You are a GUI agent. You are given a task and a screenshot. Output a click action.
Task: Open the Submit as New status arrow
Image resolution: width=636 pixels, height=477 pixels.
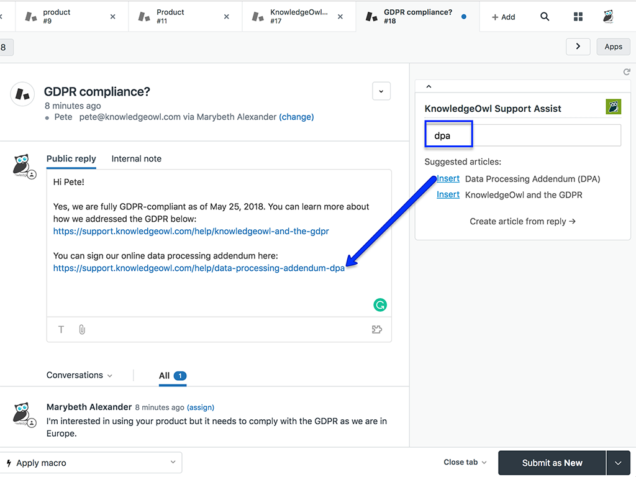618,463
